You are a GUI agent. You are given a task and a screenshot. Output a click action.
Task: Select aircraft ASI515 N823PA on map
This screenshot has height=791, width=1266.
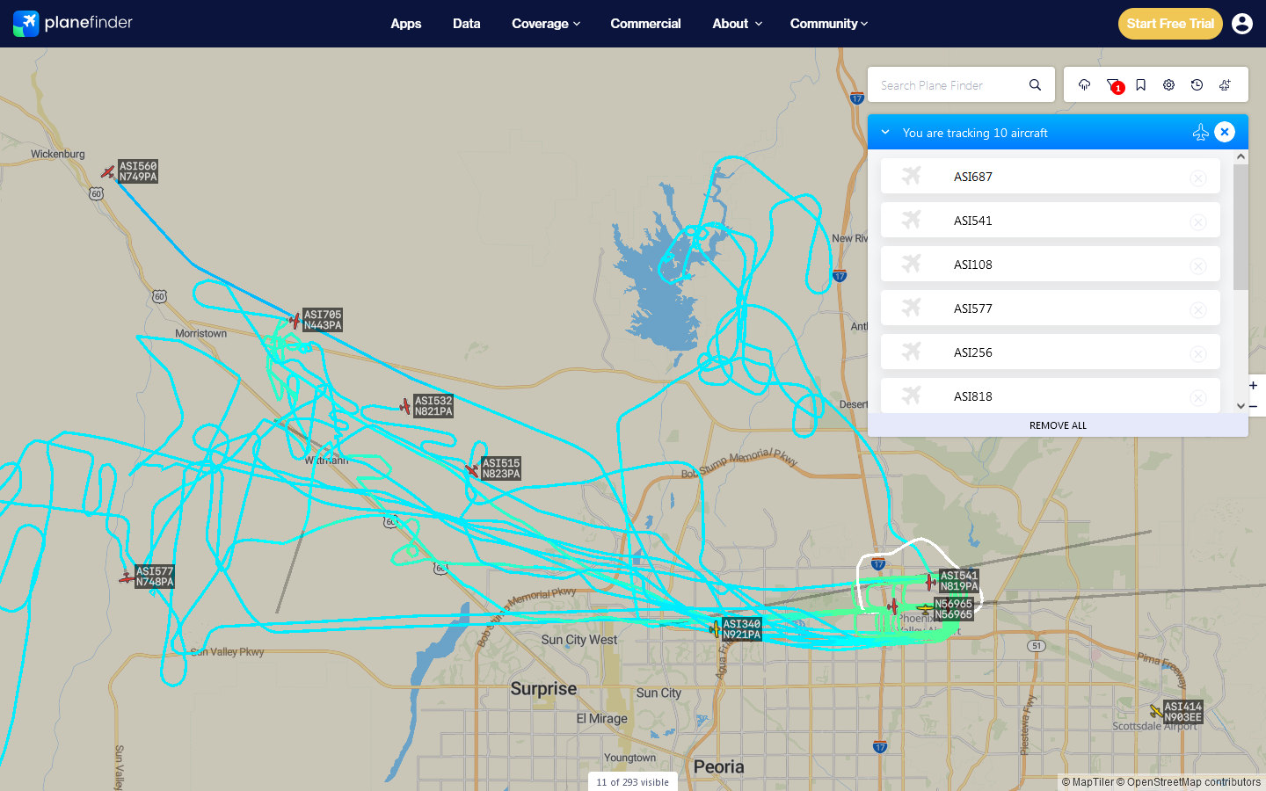click(x=472, y=470)
